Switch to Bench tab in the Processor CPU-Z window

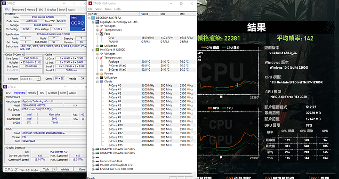coord(62,10)
